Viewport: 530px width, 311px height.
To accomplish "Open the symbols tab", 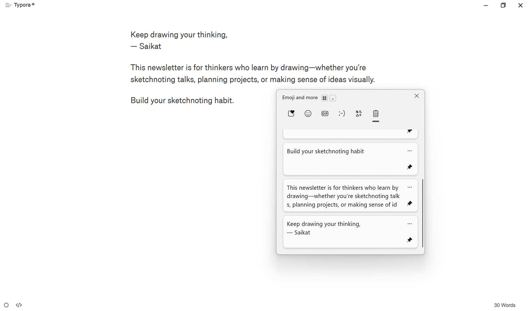I will pos(358,113).
